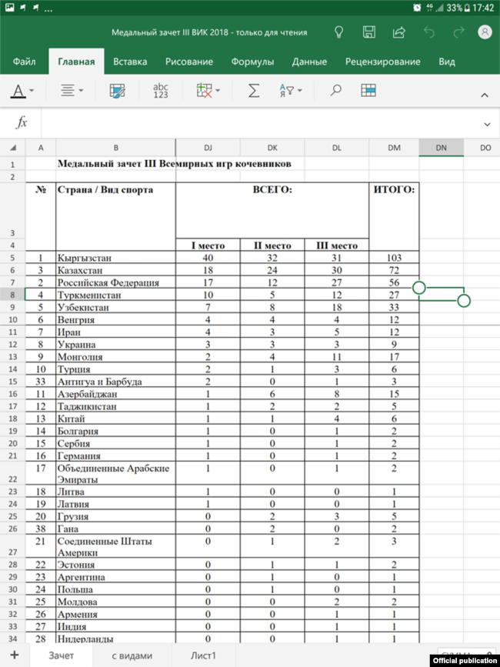Tap the fx function icon
The height and width of the screenshot is (667, 500).
(22, 122)
